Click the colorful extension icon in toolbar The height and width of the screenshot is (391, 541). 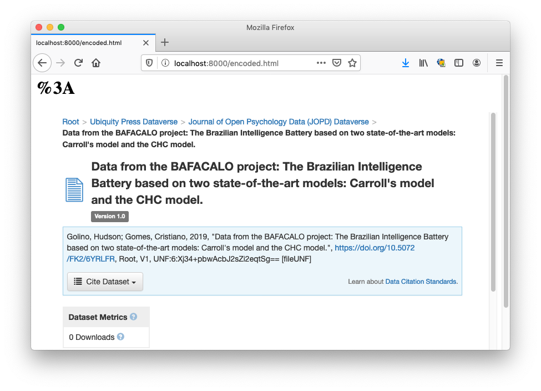point(441,63)
